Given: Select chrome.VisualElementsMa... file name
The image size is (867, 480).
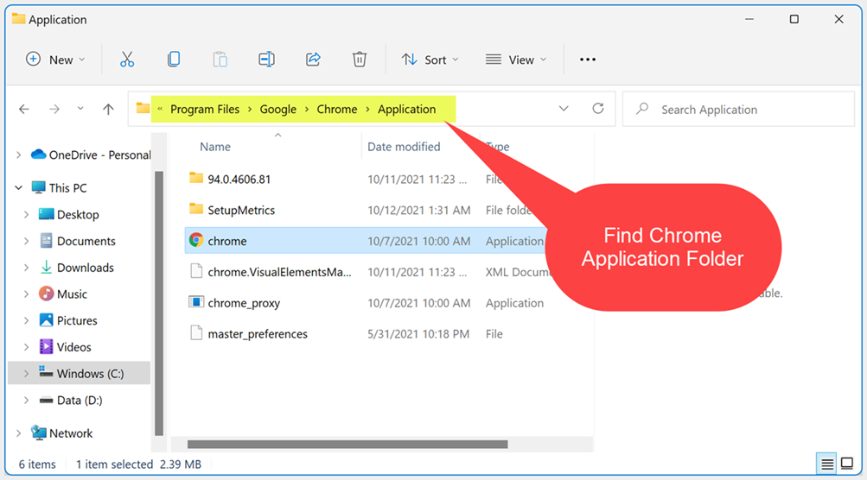Looking at the screenshot, I should (279, 272).
